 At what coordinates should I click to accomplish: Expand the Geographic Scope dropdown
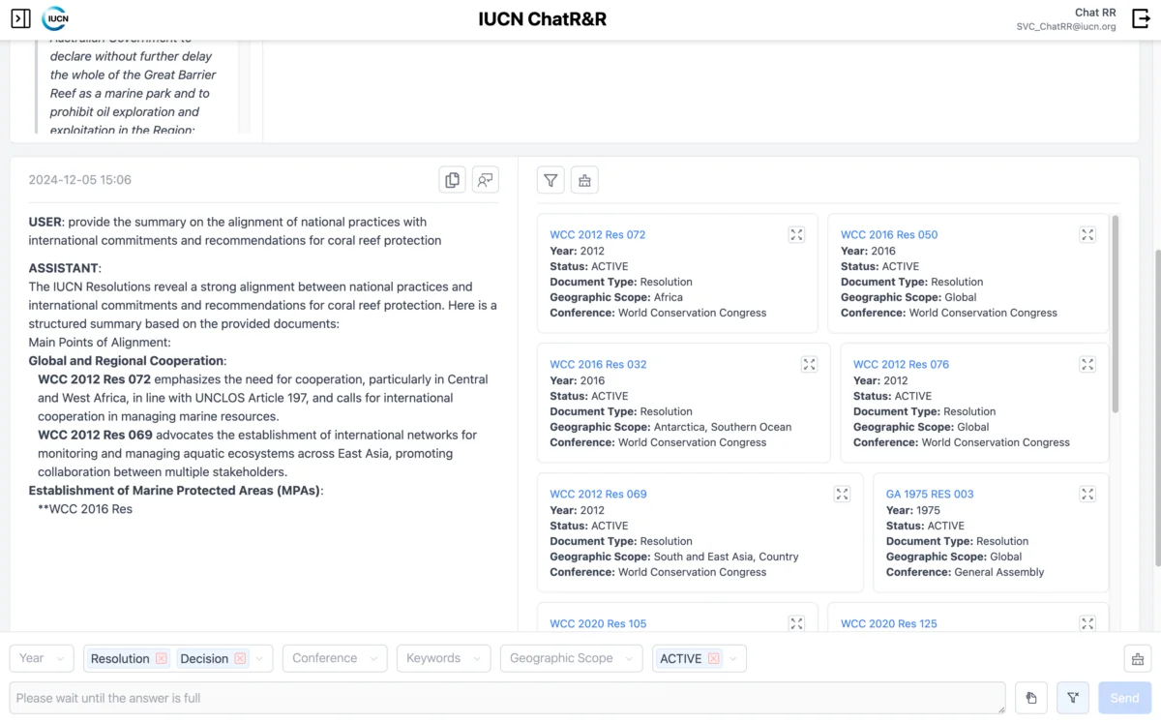click(x=571, y=658)
